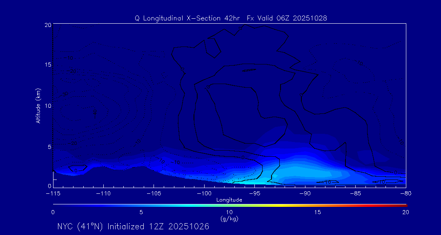
Task: Click the "NYC (41°N) Initialized 12Z 20251026" caption
Action: [x=133, y=226]
